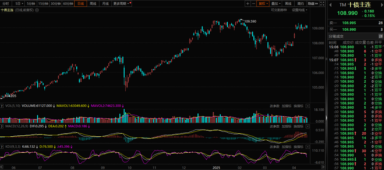The width and height of the screenshot is (384, 170).
Task: Click 加指标 in the VOL panel
Action: click(286, 106)
